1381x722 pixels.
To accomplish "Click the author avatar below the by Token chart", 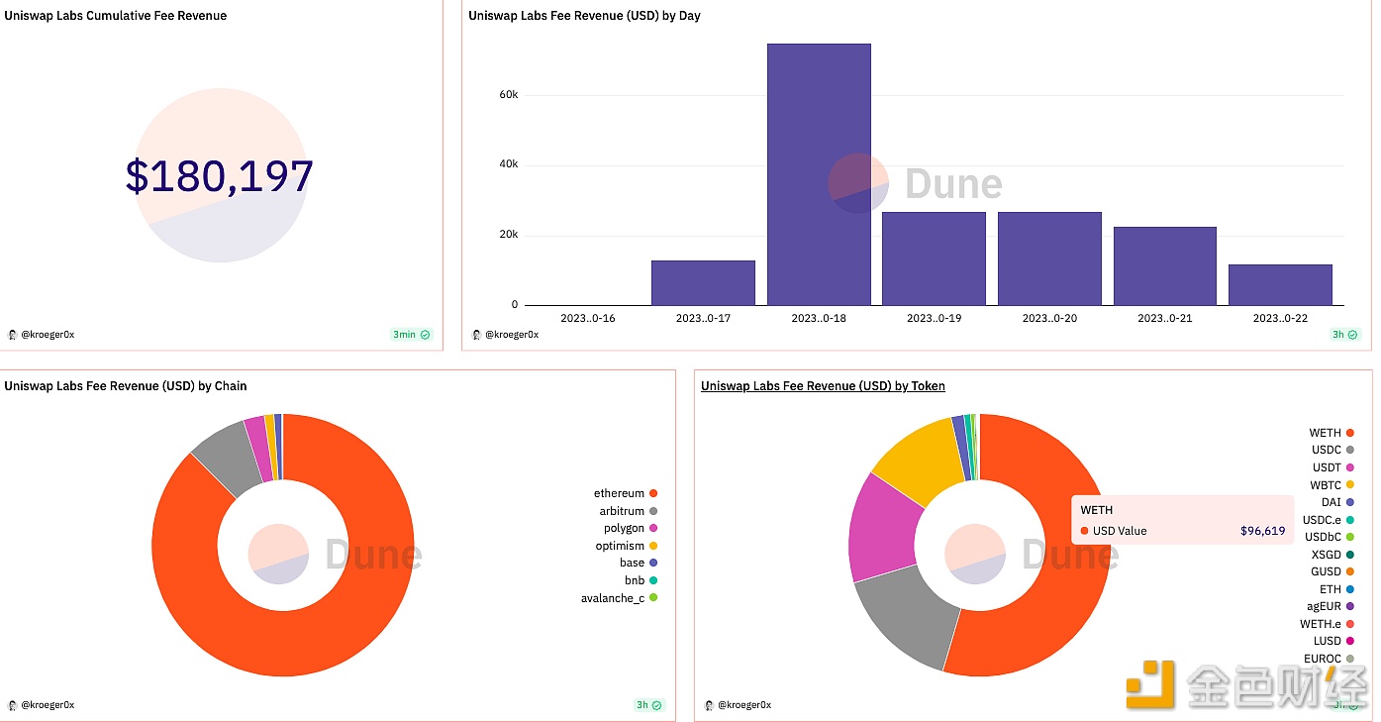I will tap(709, 705).
